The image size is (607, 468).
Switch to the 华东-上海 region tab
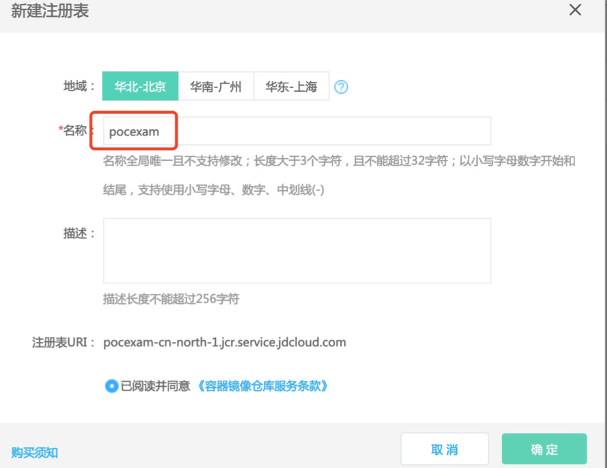click(x=291, y=87)
